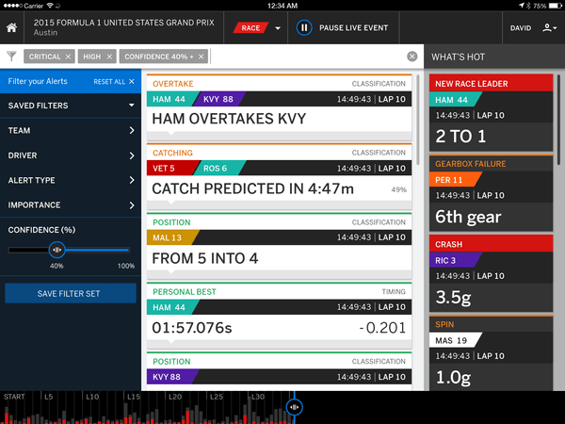Viewport: 565px width, 424px height.
Task: Clear all filters with the circular X icon
Action: [412, 57]
